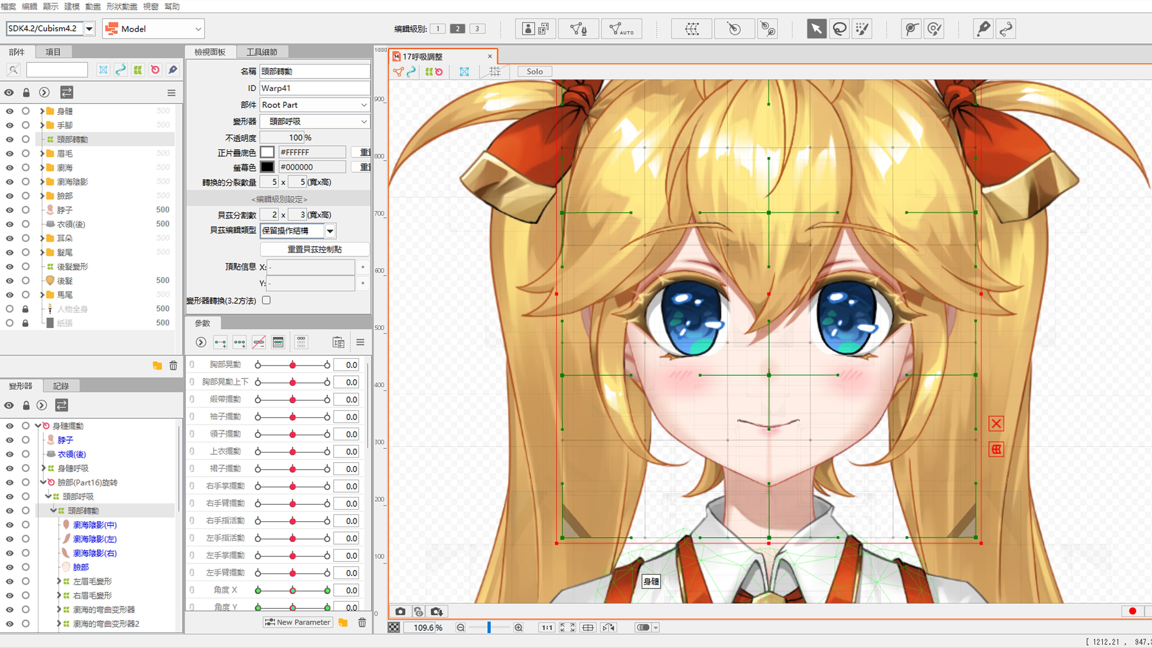Switch to the 項目 tab
This screenshot has width=1152, height=648.
(53, 52)
